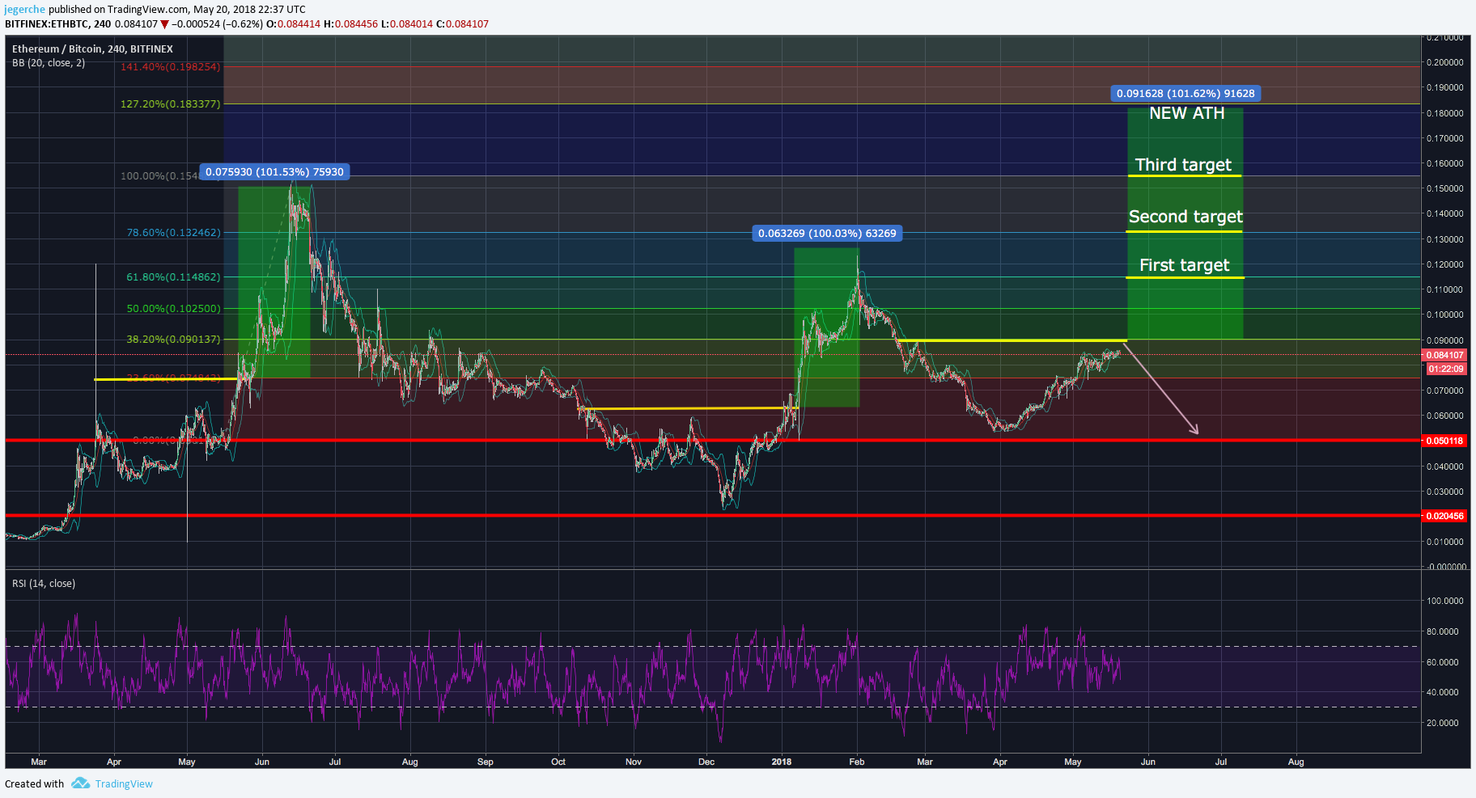Viewport: 1476px width, 798px height.
Task: Click the Ethereum / Bitcoin, 240, BITFINEX chart title
Action: click(x=92, y=49)
